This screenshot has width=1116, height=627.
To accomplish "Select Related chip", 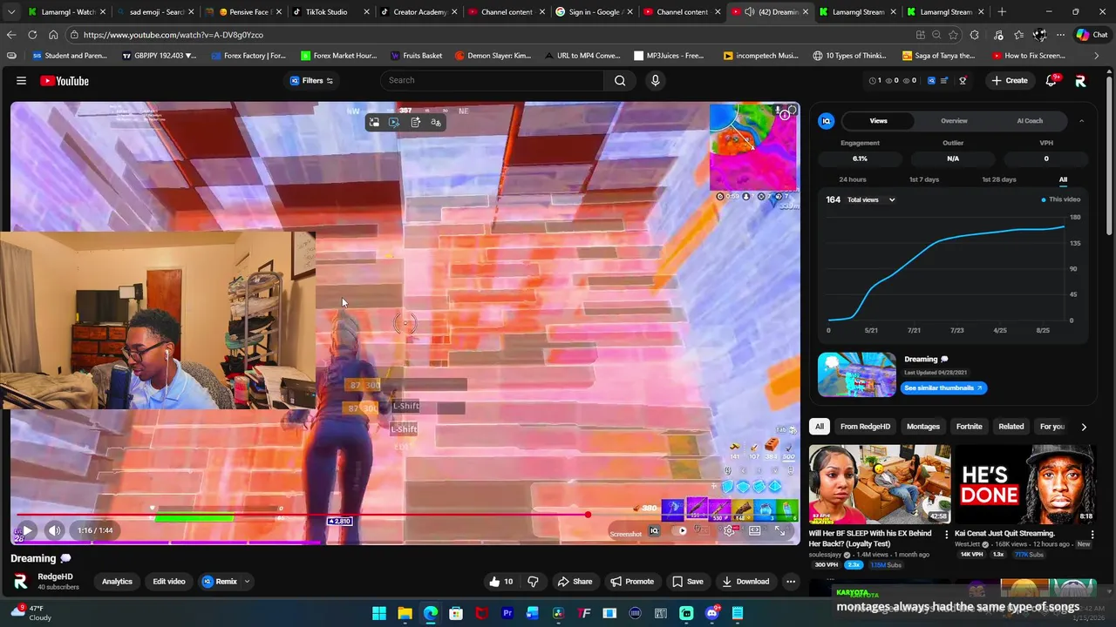I will [1011, 427].
